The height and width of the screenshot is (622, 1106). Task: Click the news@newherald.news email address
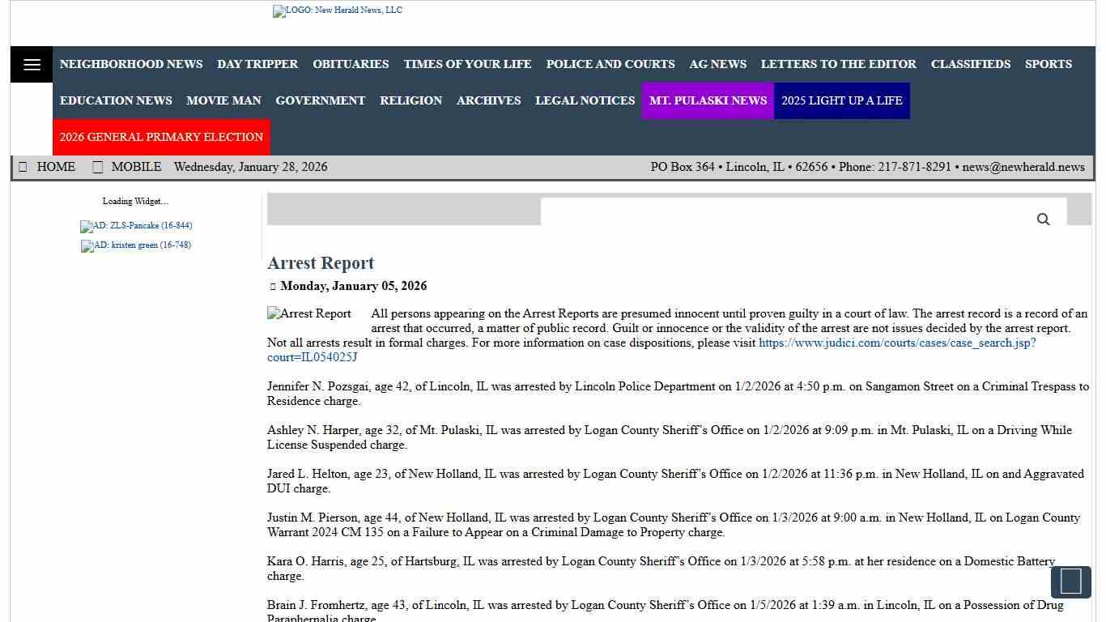1023,167
